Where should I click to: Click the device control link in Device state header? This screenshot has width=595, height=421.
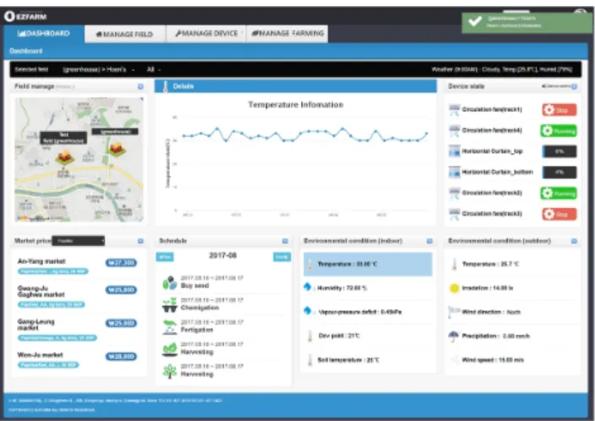pos(555,86)
